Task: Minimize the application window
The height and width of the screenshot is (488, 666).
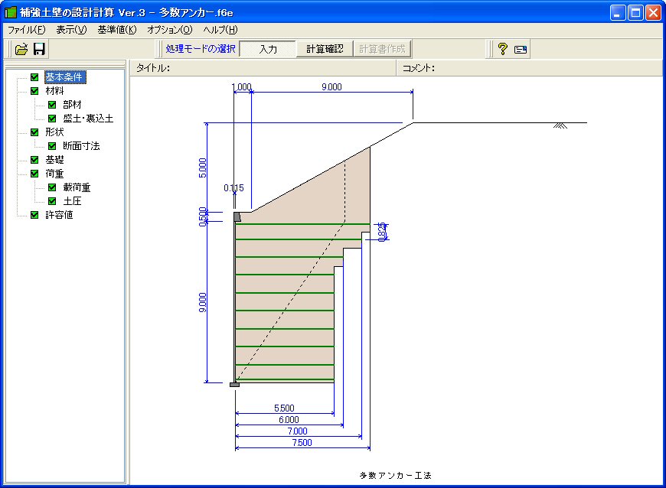Action: pyautogui.click(x=618, y=13)
